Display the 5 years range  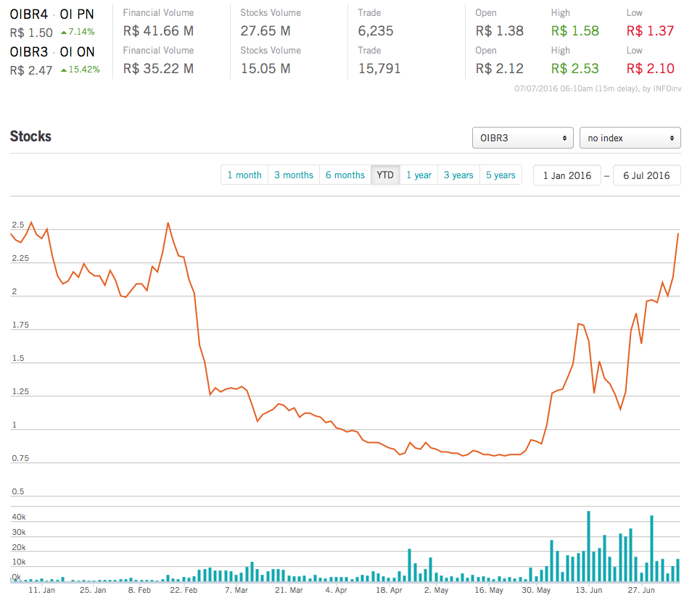pos(501,175)
